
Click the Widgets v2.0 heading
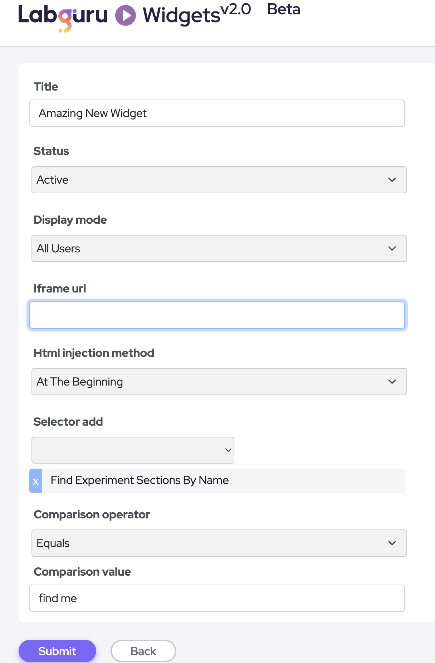coord(196,14)
